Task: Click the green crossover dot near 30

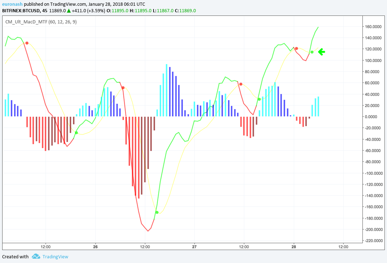Action: 259,99
